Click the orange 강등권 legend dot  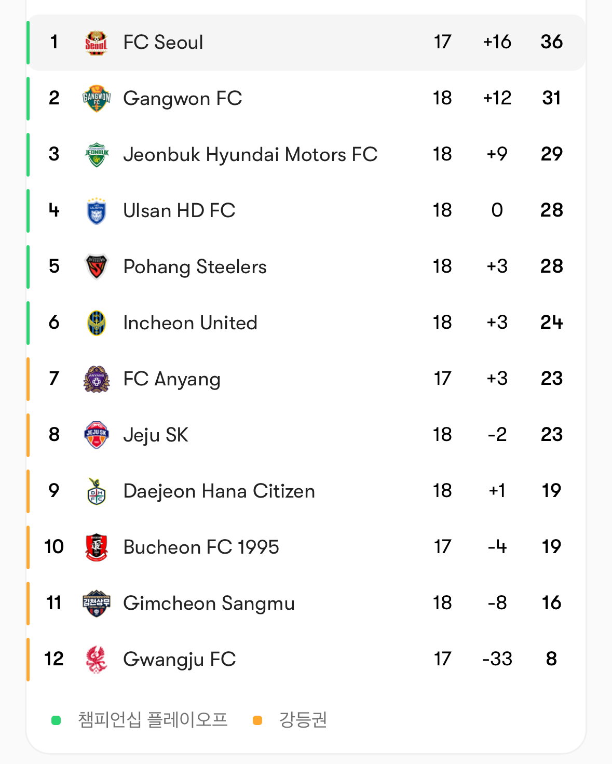pos(257,720)
